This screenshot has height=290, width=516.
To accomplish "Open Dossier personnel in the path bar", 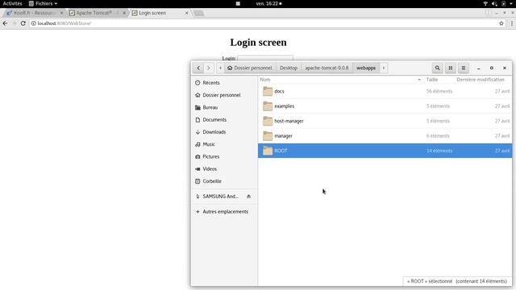I will coord(249,68).
